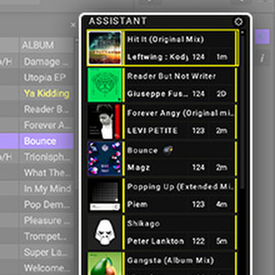The height and width of the screenshot is (275, 275).
Task: Select Forever A... album row
Action: (46, 125)
